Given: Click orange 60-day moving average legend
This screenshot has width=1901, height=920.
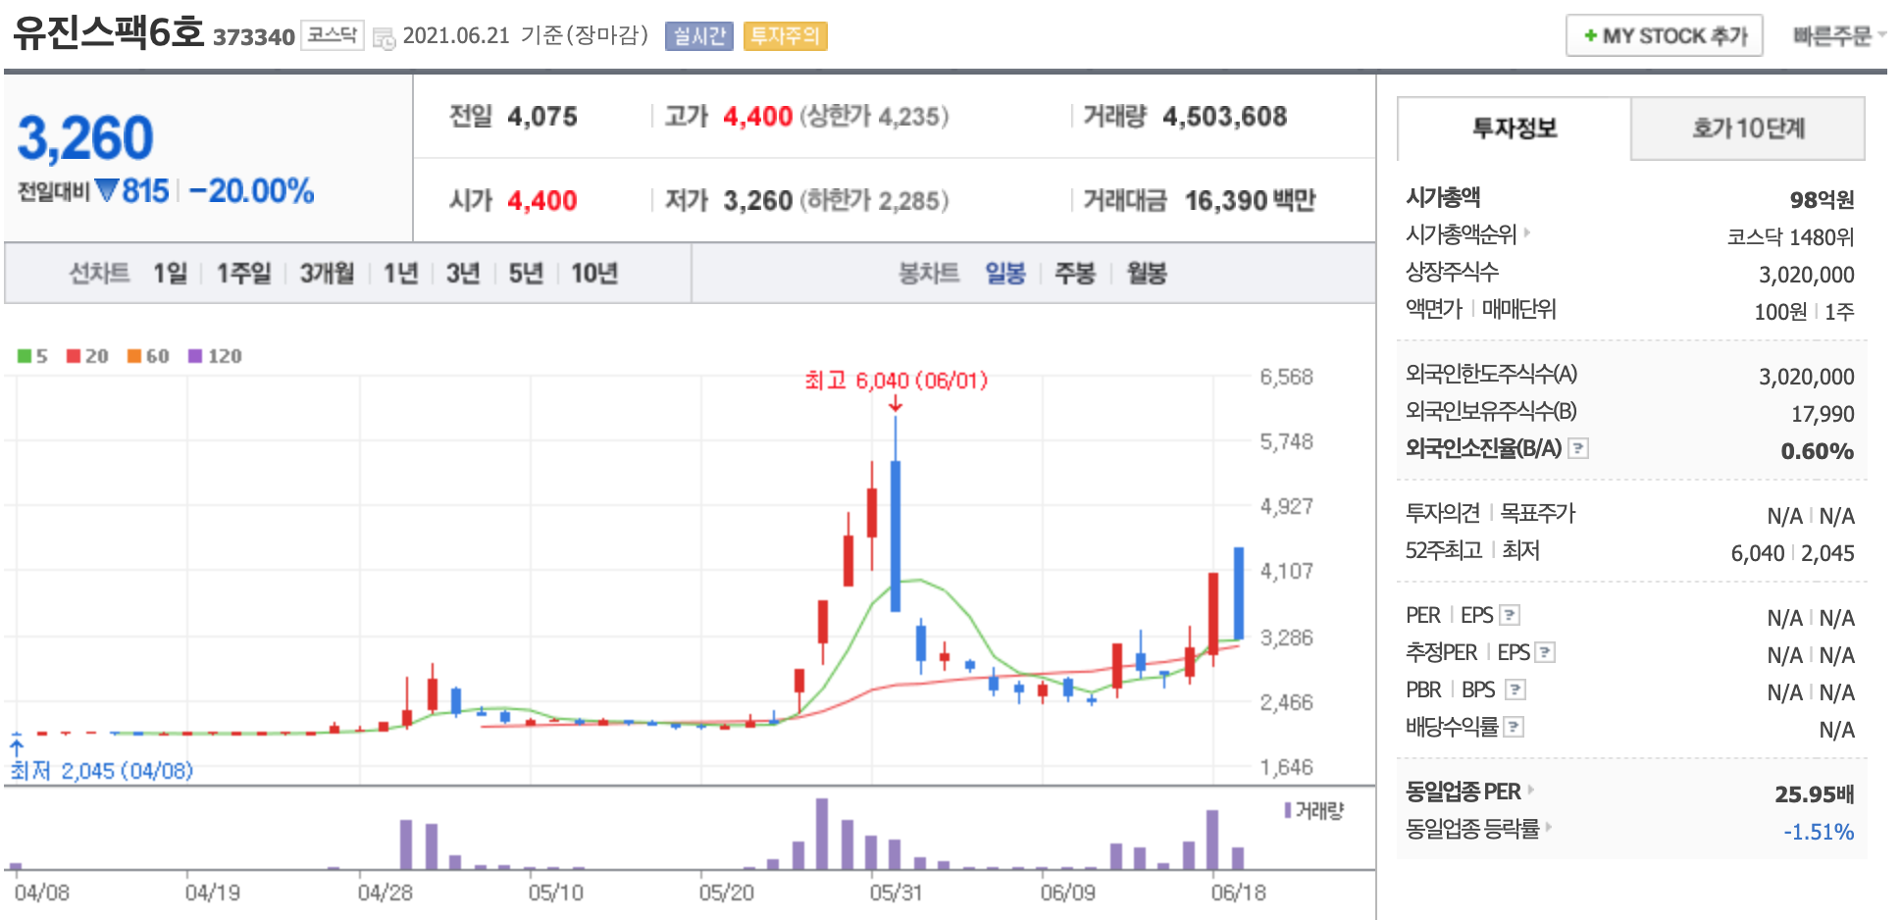Looking at the screenshot, I should (x=148, y=356).
